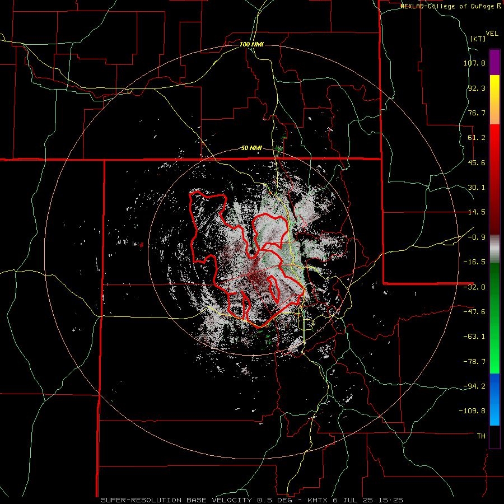The image size is (504, 504).
Task: Click the 61.2 velocity scale value
Action: [x=477, y=138]
